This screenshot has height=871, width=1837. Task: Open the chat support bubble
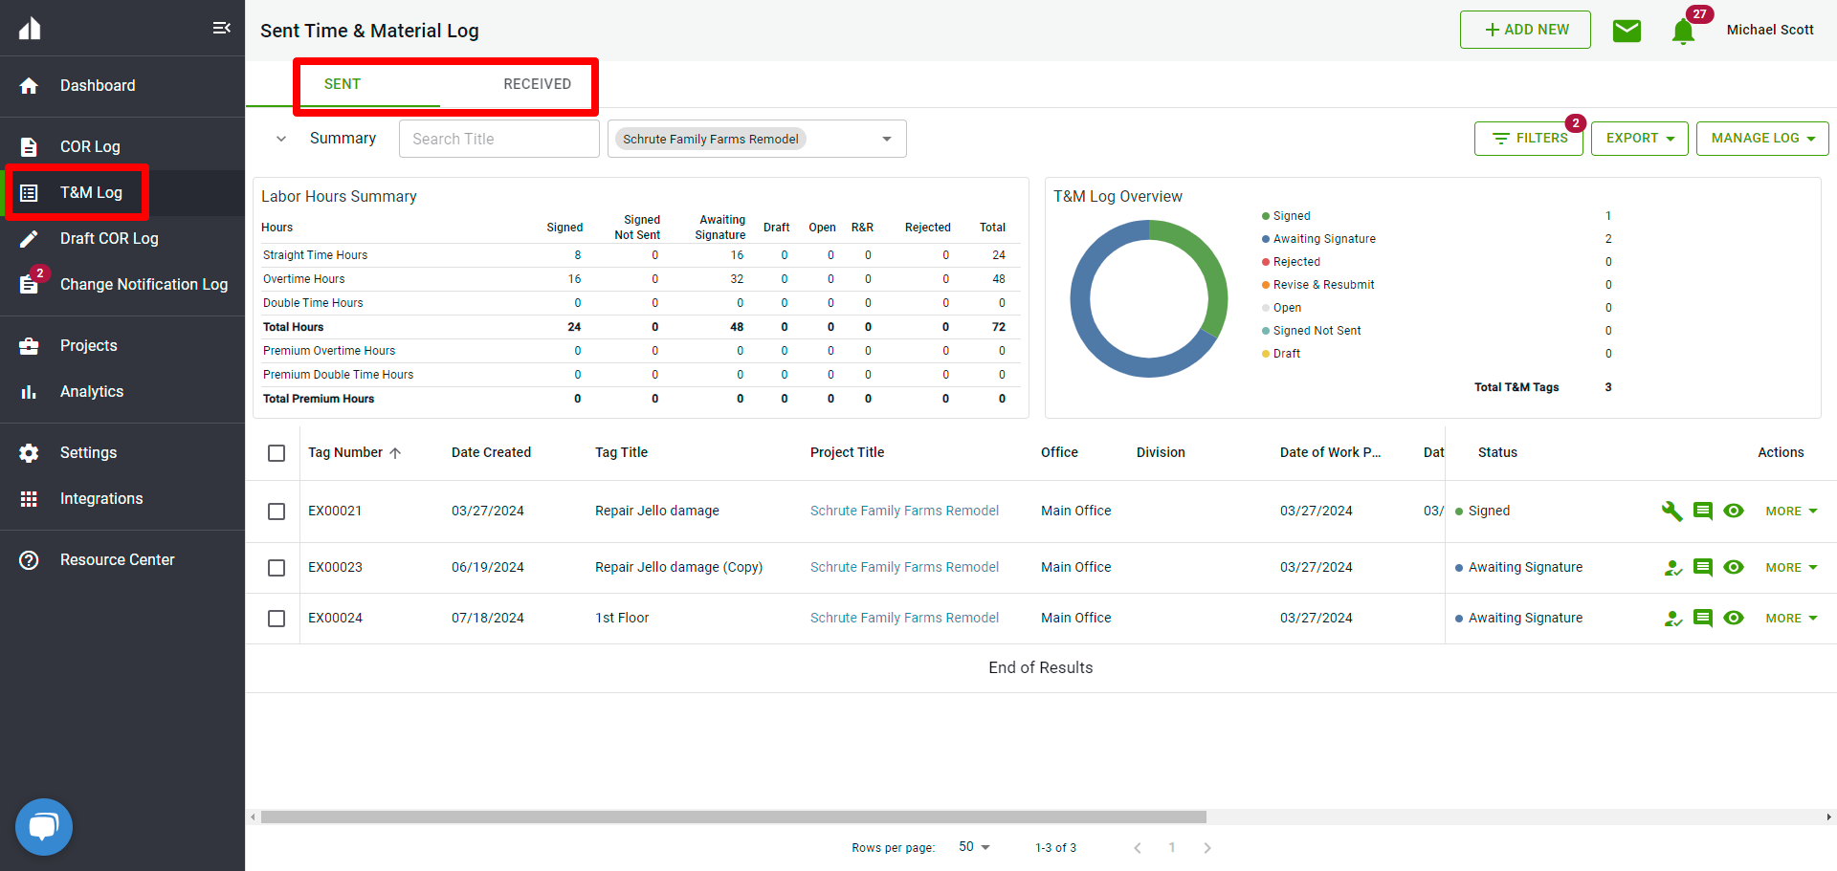tap(44, 826)
